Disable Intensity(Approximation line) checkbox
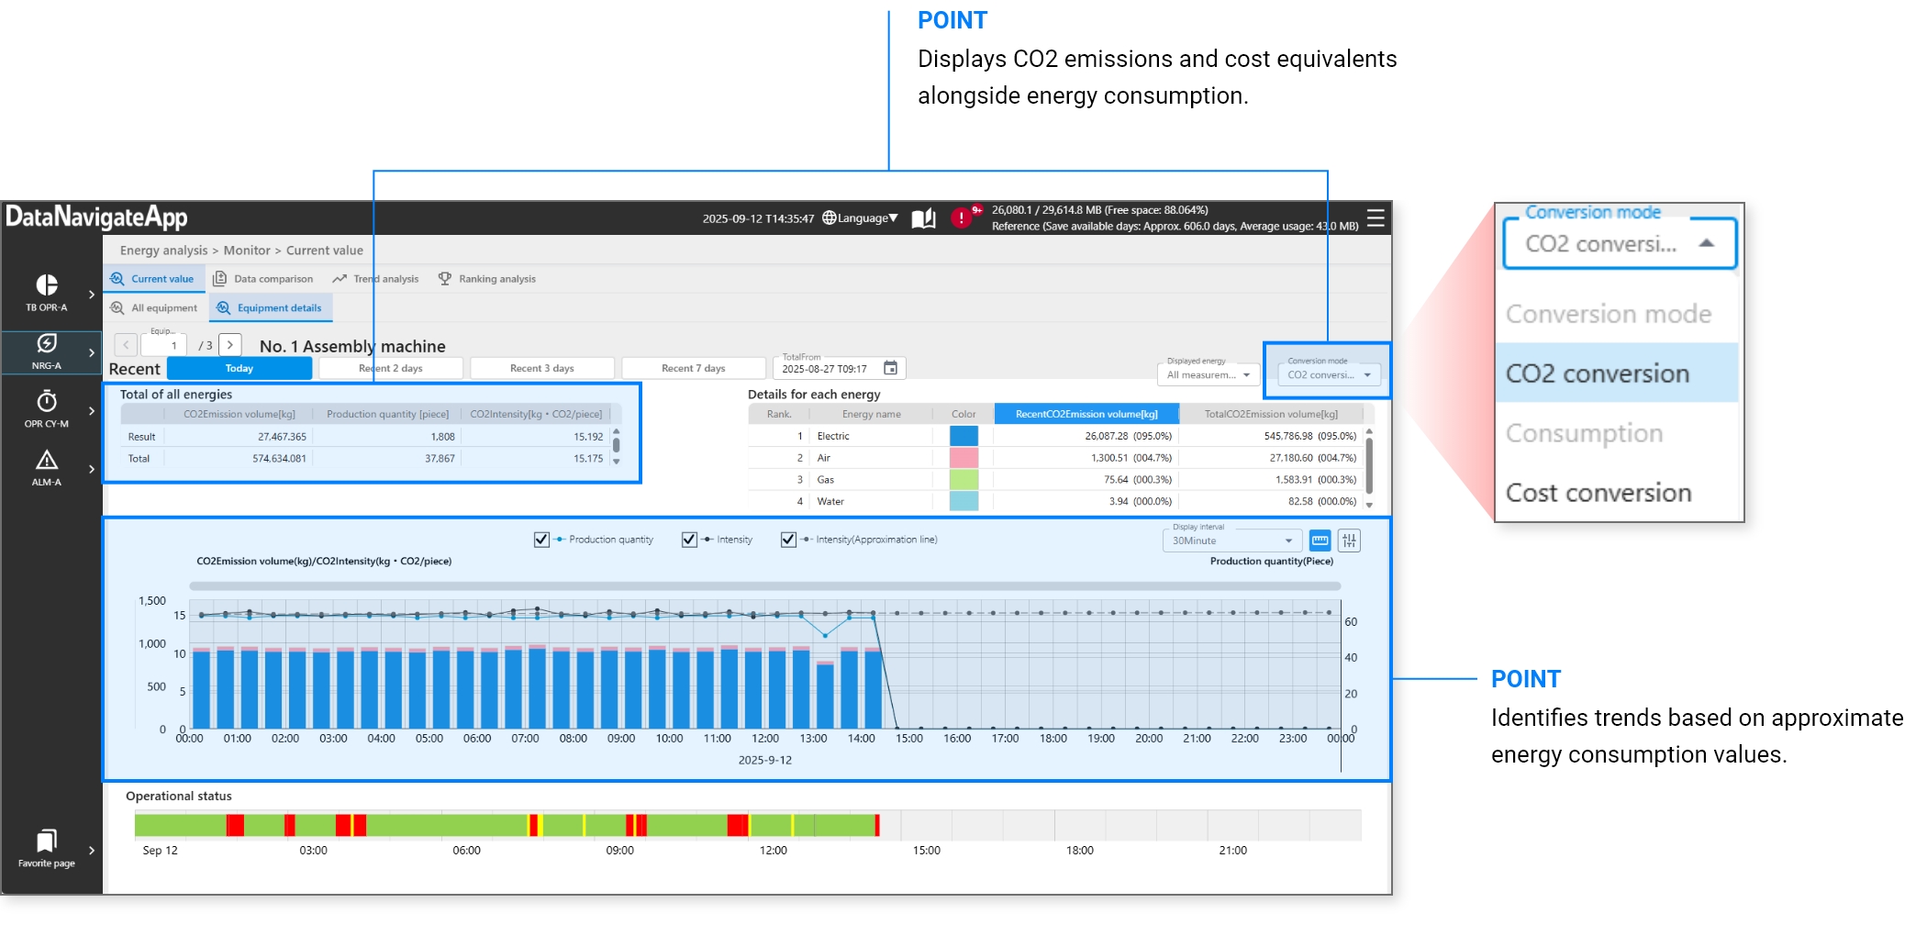This screenshot has width=1927, height=936. click(788, 540)
